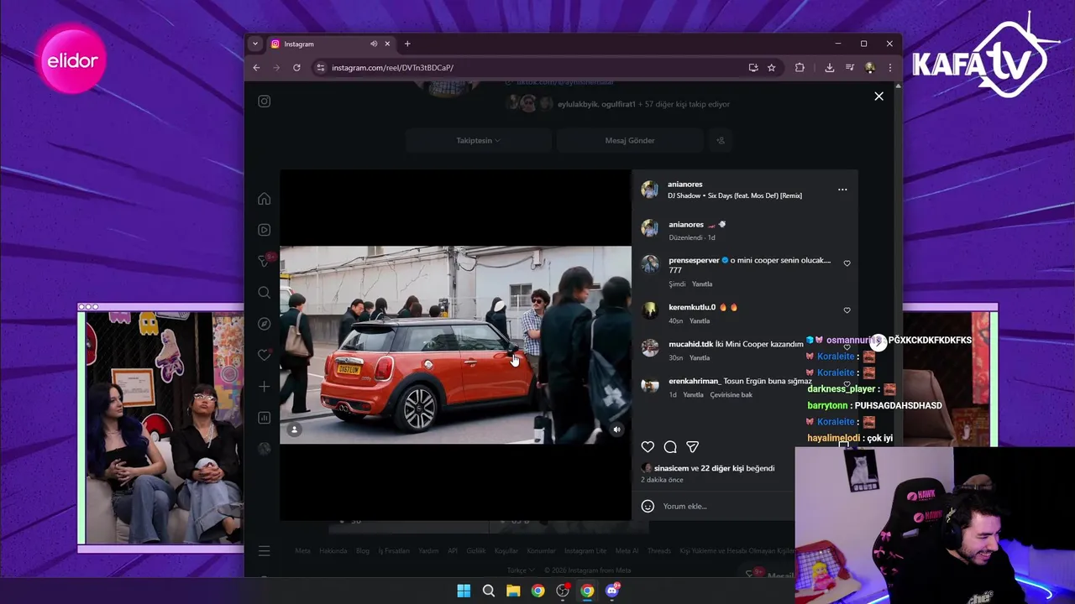Open Chrome Extensions puzzle icon
This screenshot has height=604, width=1075.
pos(800,68)
